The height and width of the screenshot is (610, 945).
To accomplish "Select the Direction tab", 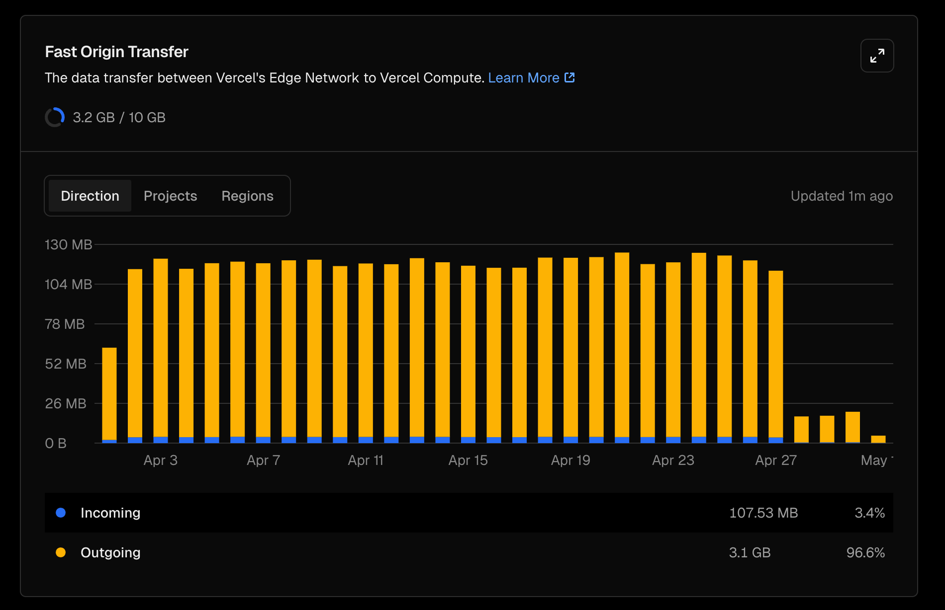I will coord(90,196).
